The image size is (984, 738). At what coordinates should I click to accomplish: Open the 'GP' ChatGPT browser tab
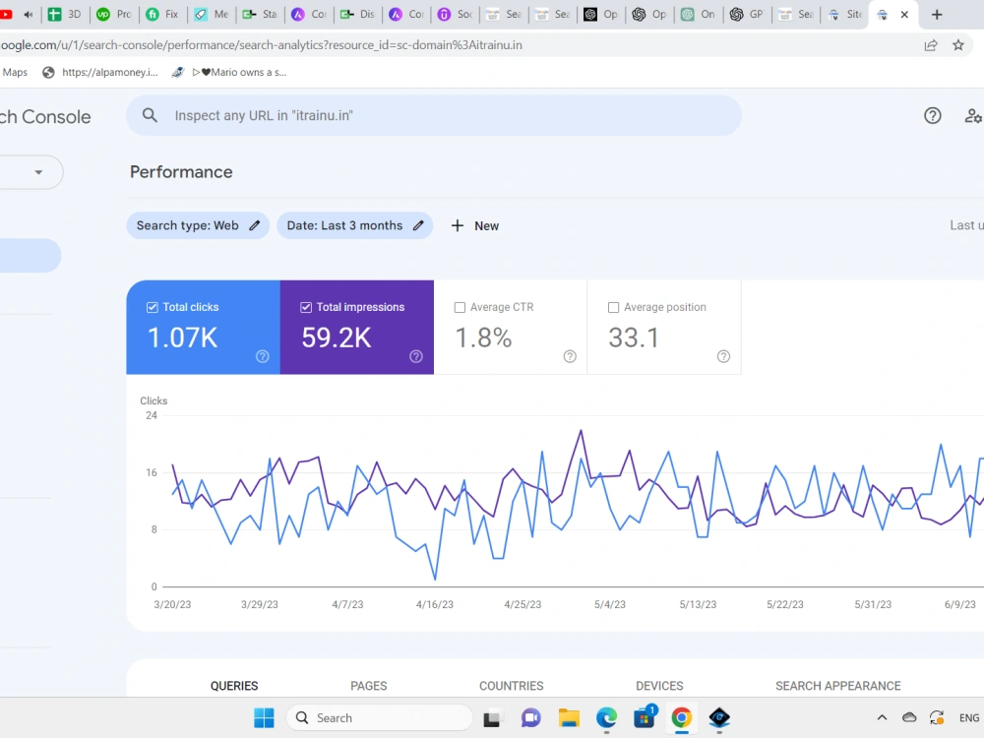[x=747, y=14]
